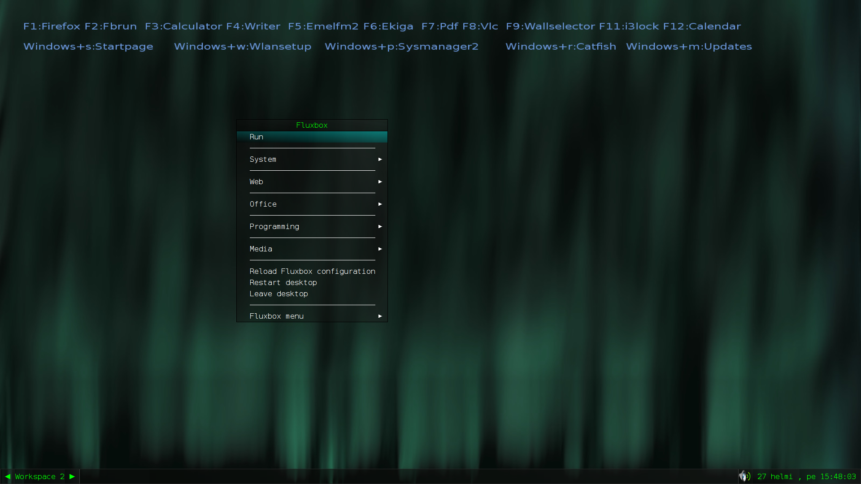Click the Windows+s:Startpage hint
Screen dimensions: 861x484
pos(88,47)
